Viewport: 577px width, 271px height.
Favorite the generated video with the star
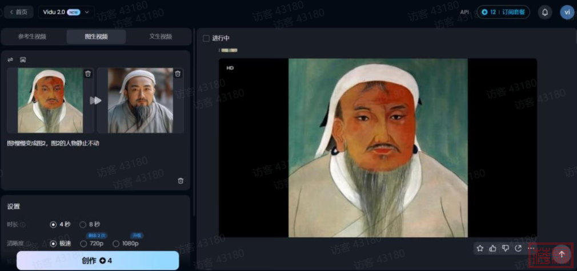point(480,248)
